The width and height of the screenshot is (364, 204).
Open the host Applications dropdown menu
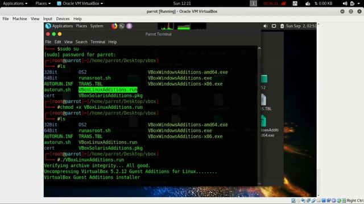(15, 3)
